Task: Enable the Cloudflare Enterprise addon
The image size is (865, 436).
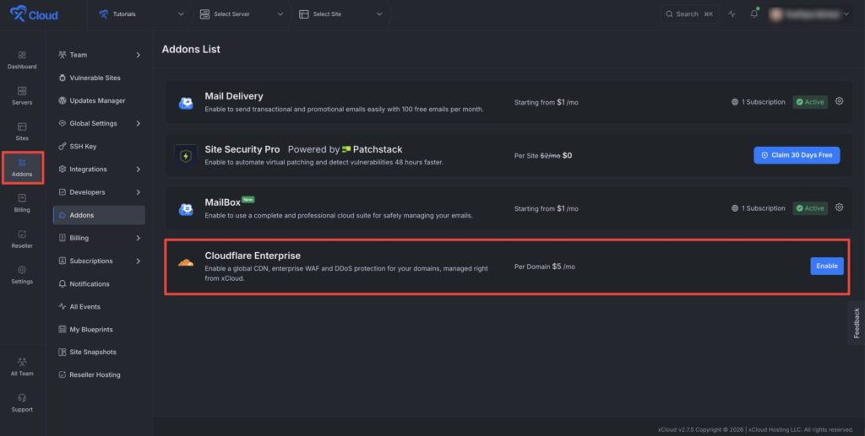Action: coord(826,266)
